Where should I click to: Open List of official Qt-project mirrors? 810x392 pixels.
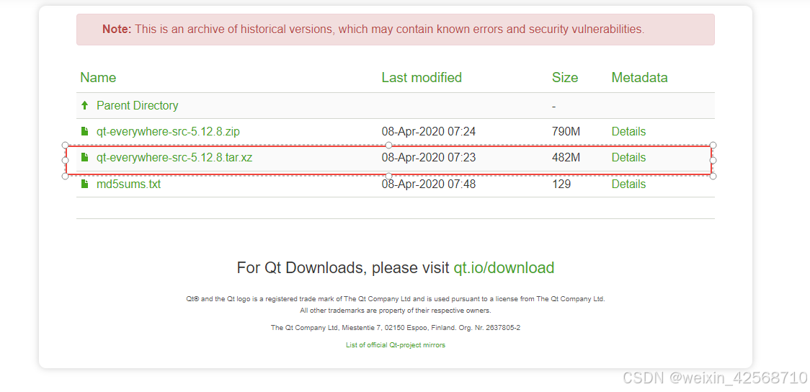[x=395, y=345]
